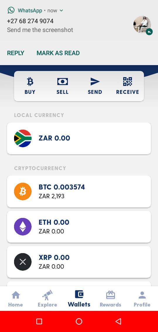Open the Explore telescope tab
158x332 pixels.
click(x=47, y=299)
